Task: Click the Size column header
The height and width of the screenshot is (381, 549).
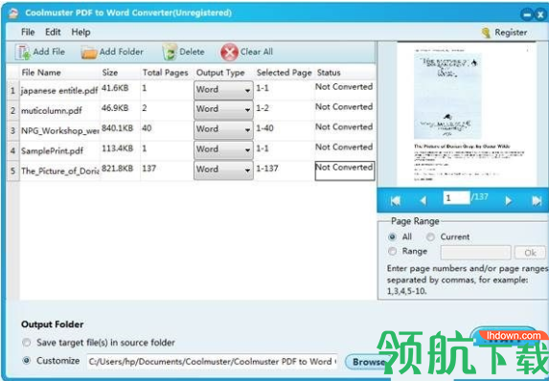Action: tap(110, 73)
